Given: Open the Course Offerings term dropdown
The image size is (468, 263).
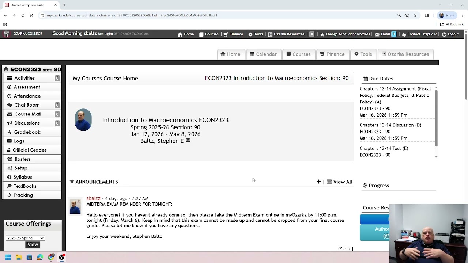Looking at the screenshot, I should coord(25,238).
